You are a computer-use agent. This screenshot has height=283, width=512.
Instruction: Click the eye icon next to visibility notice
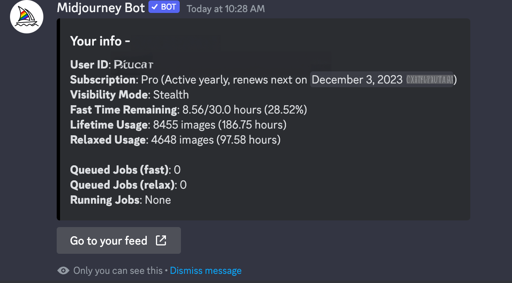[x=63, y=270]
